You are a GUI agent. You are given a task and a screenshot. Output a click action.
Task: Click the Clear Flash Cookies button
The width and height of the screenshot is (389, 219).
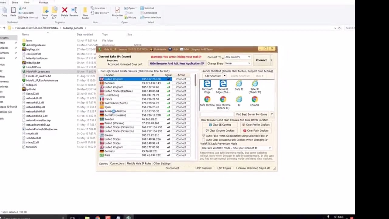(256, 130)
